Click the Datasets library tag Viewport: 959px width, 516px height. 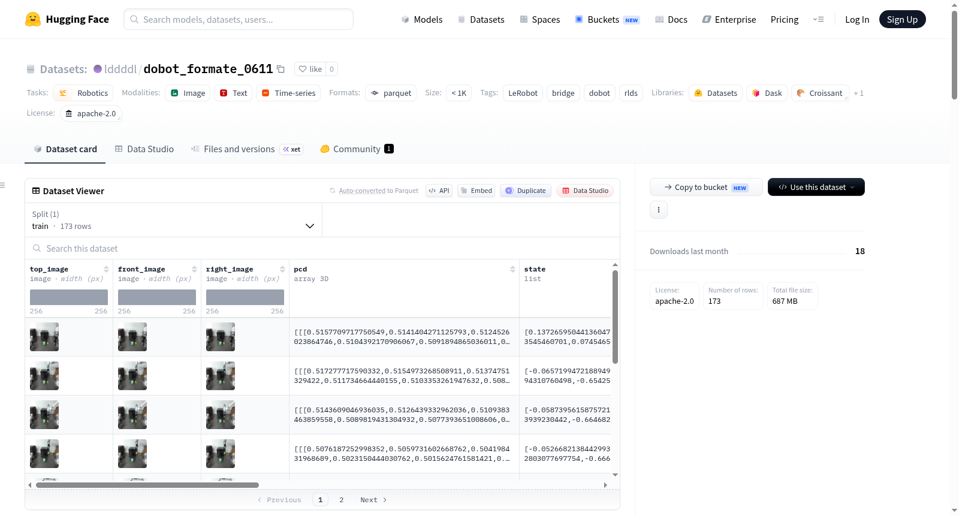pyautogui.click(x=716, y=93)
